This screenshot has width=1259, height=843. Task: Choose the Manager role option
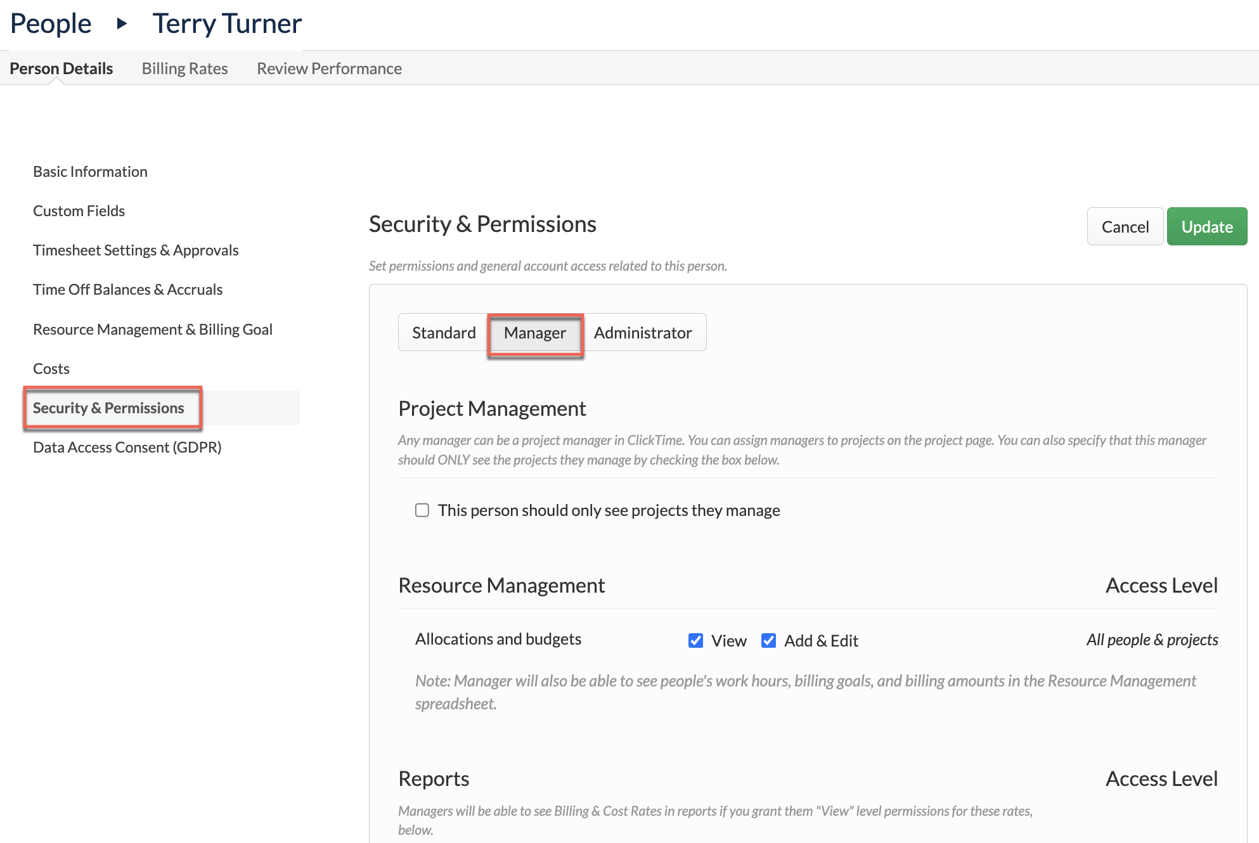535,332
